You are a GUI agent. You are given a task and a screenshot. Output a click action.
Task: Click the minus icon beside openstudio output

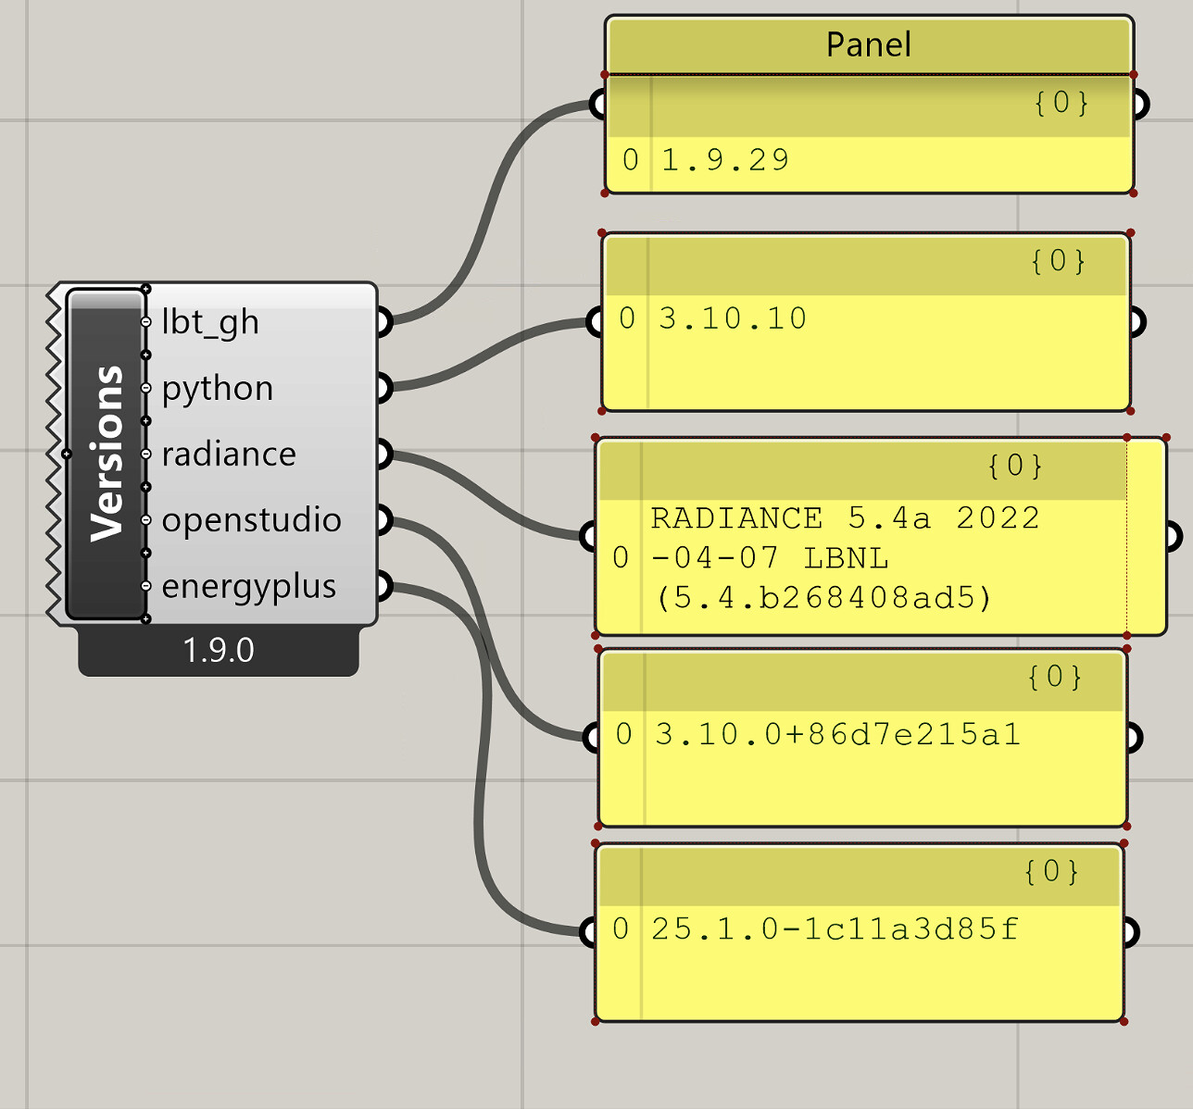pyautogui.click(x=145, y=520)
